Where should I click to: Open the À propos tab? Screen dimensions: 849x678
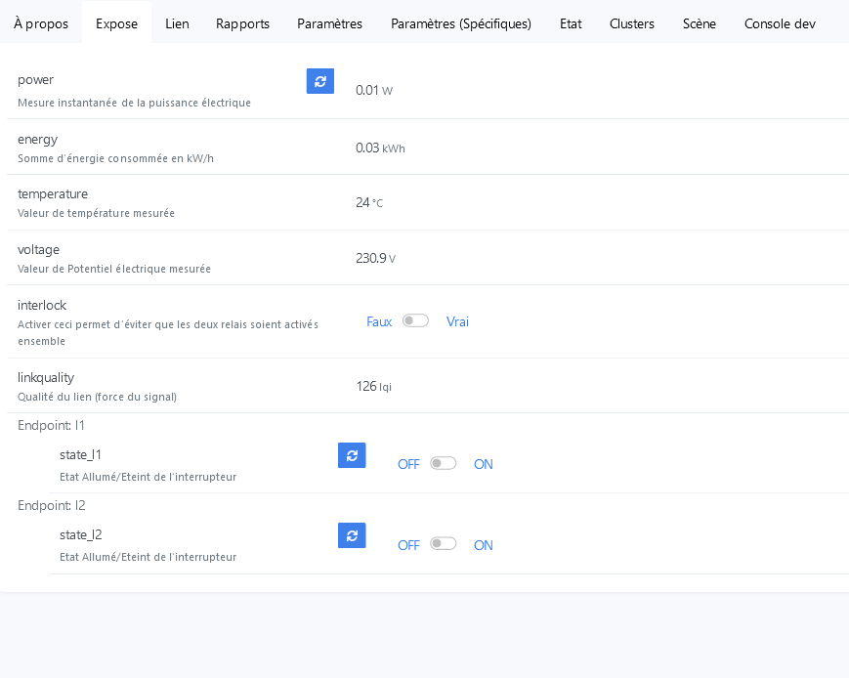tap(41, 23)
